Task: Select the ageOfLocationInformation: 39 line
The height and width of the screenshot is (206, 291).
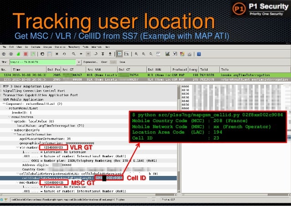Action: (x=45, y=139)
